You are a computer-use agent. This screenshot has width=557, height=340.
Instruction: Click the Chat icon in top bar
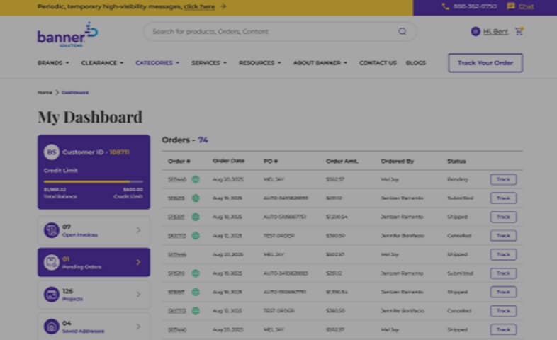(511, 6)
